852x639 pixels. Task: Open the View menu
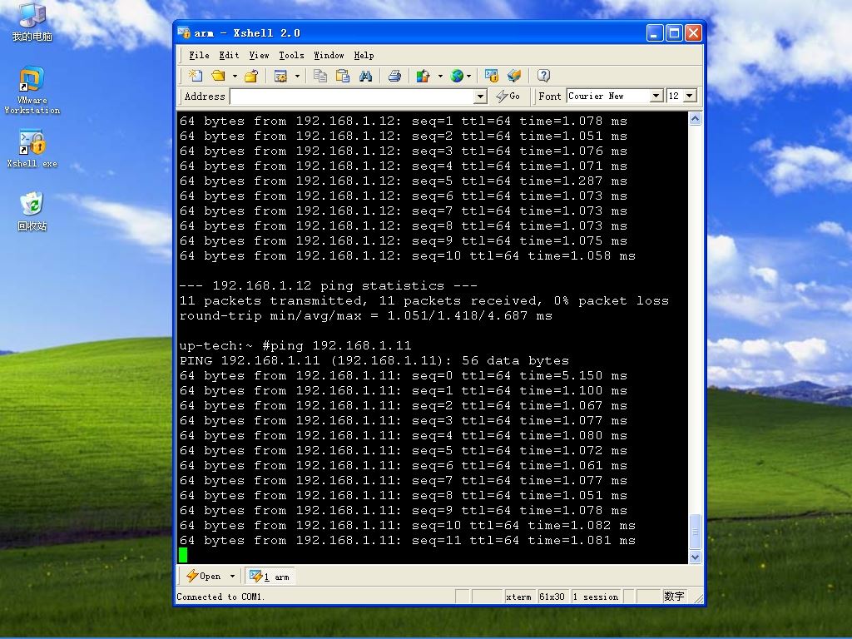[x=260, y=56]
